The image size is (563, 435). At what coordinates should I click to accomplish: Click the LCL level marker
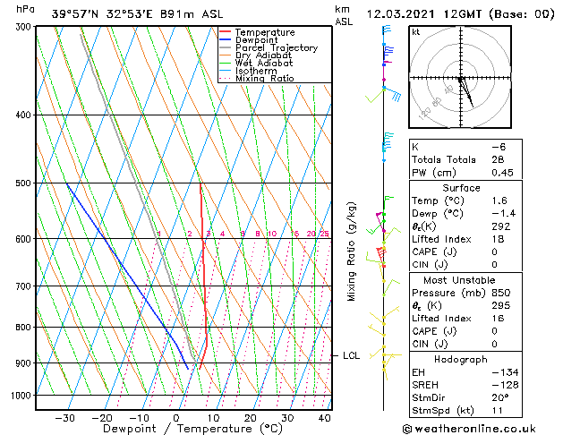point(351,355)
